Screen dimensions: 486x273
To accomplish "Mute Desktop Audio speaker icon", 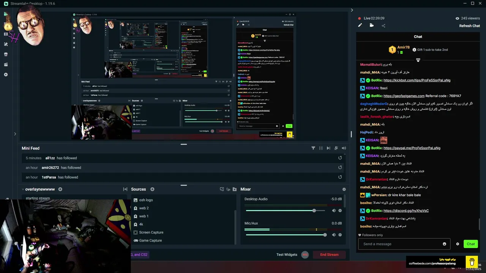I will [334, 210].
